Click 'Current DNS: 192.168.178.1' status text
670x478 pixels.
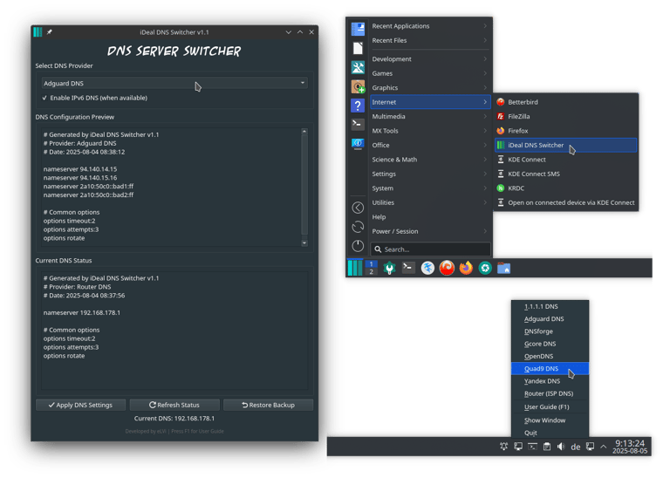[x=174, y=419]
